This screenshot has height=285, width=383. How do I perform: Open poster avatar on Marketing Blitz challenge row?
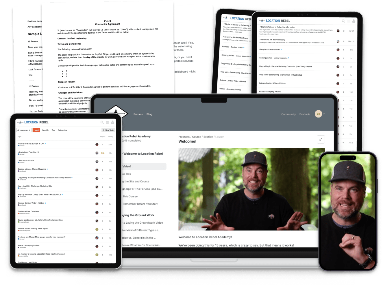[x=97, y=187]
